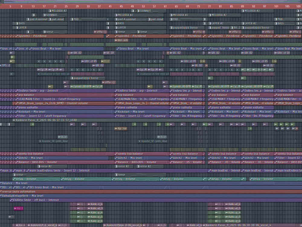Select the leftmost pad A soinnut pattern

point(37,19)
